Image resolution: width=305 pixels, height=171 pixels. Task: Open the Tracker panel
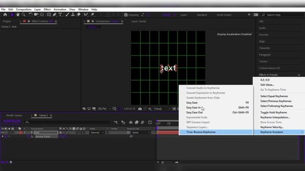pyautogui.click(x=264, y=61)
